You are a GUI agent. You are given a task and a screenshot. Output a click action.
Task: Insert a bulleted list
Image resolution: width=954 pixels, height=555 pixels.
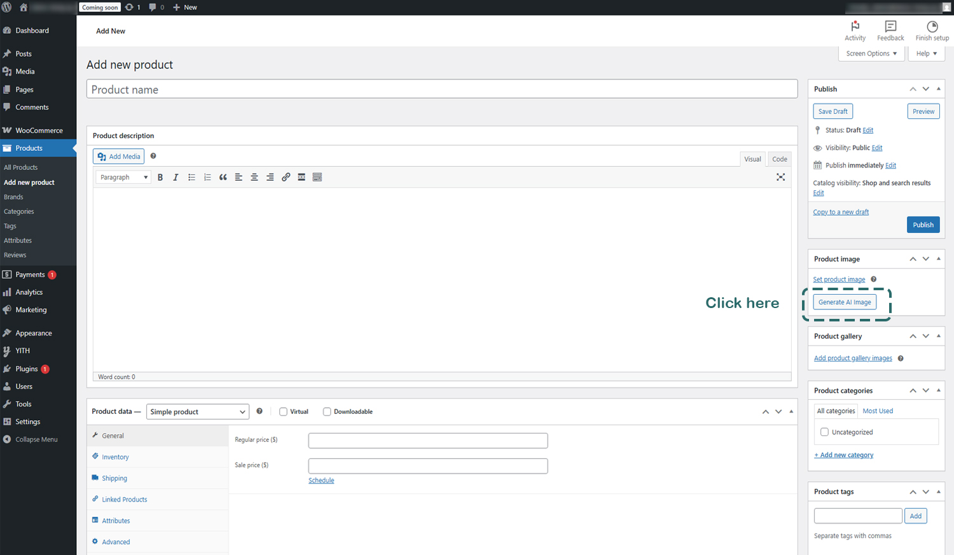191,177
